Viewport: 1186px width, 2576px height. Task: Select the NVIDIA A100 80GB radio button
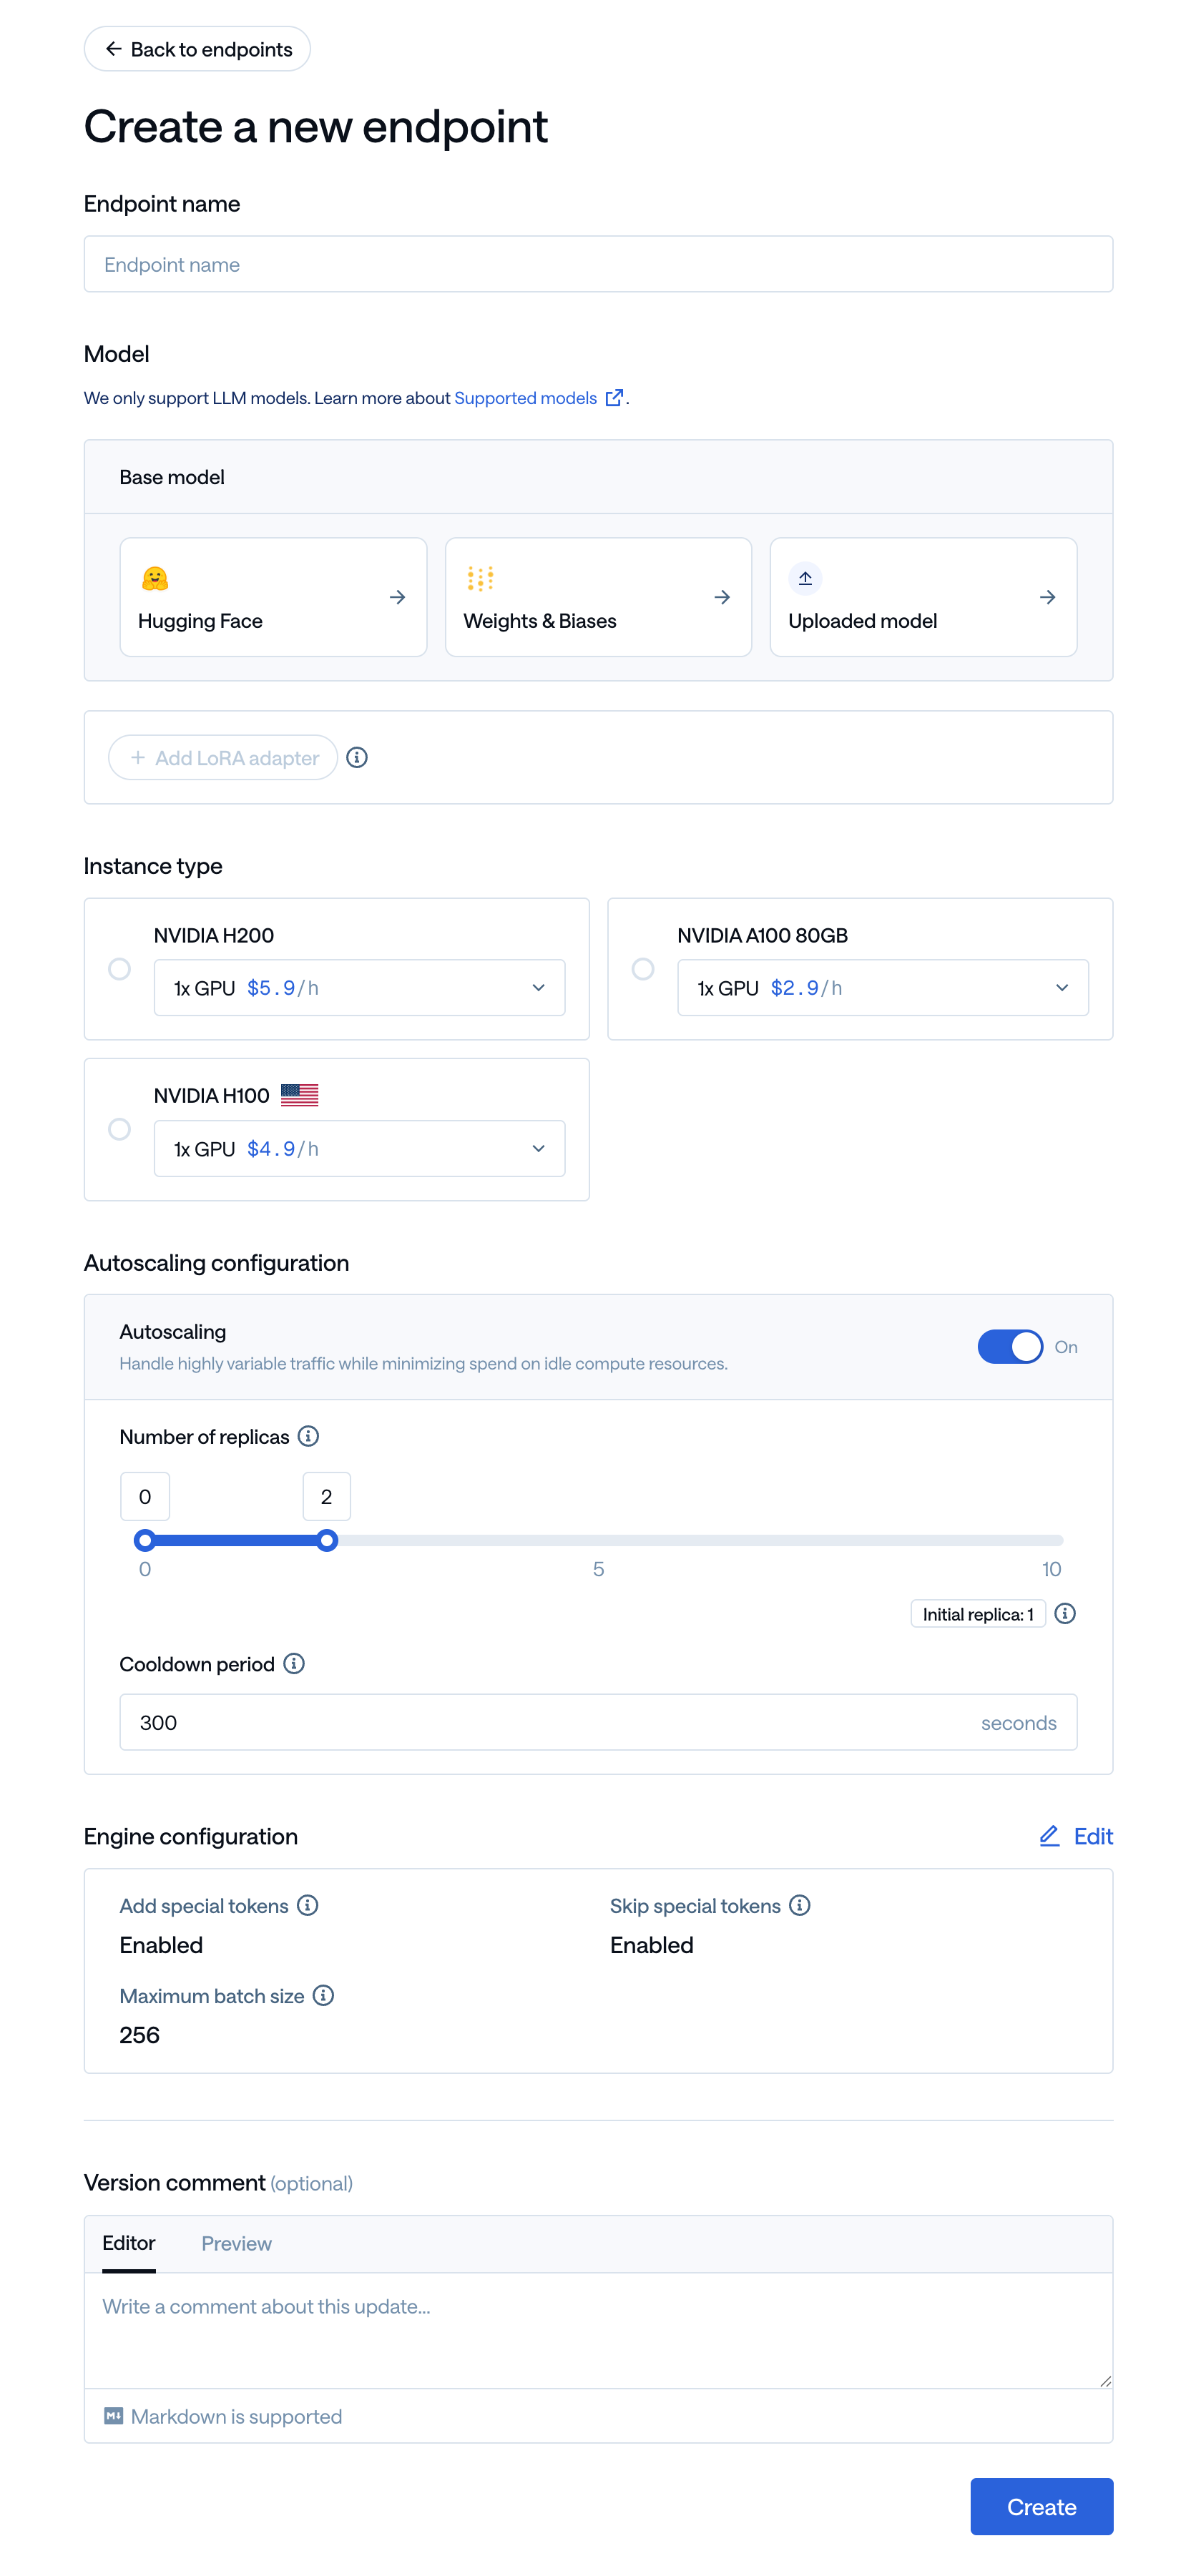click(x=643, y=969)
